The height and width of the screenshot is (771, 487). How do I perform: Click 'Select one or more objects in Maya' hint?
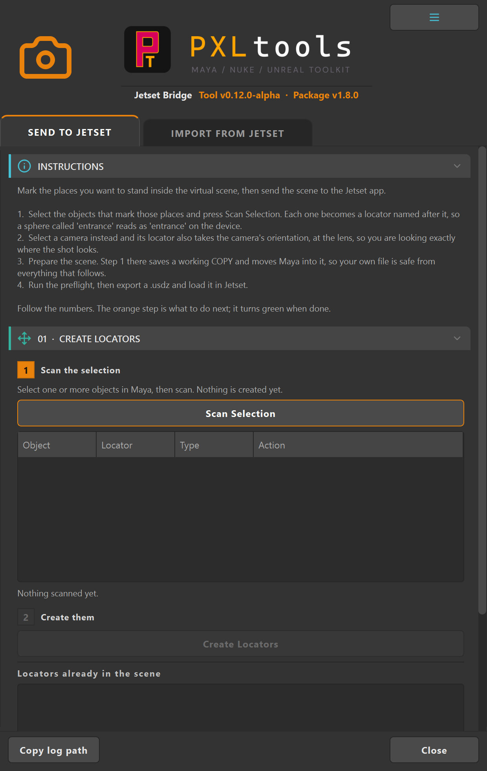tap(150, 389)
